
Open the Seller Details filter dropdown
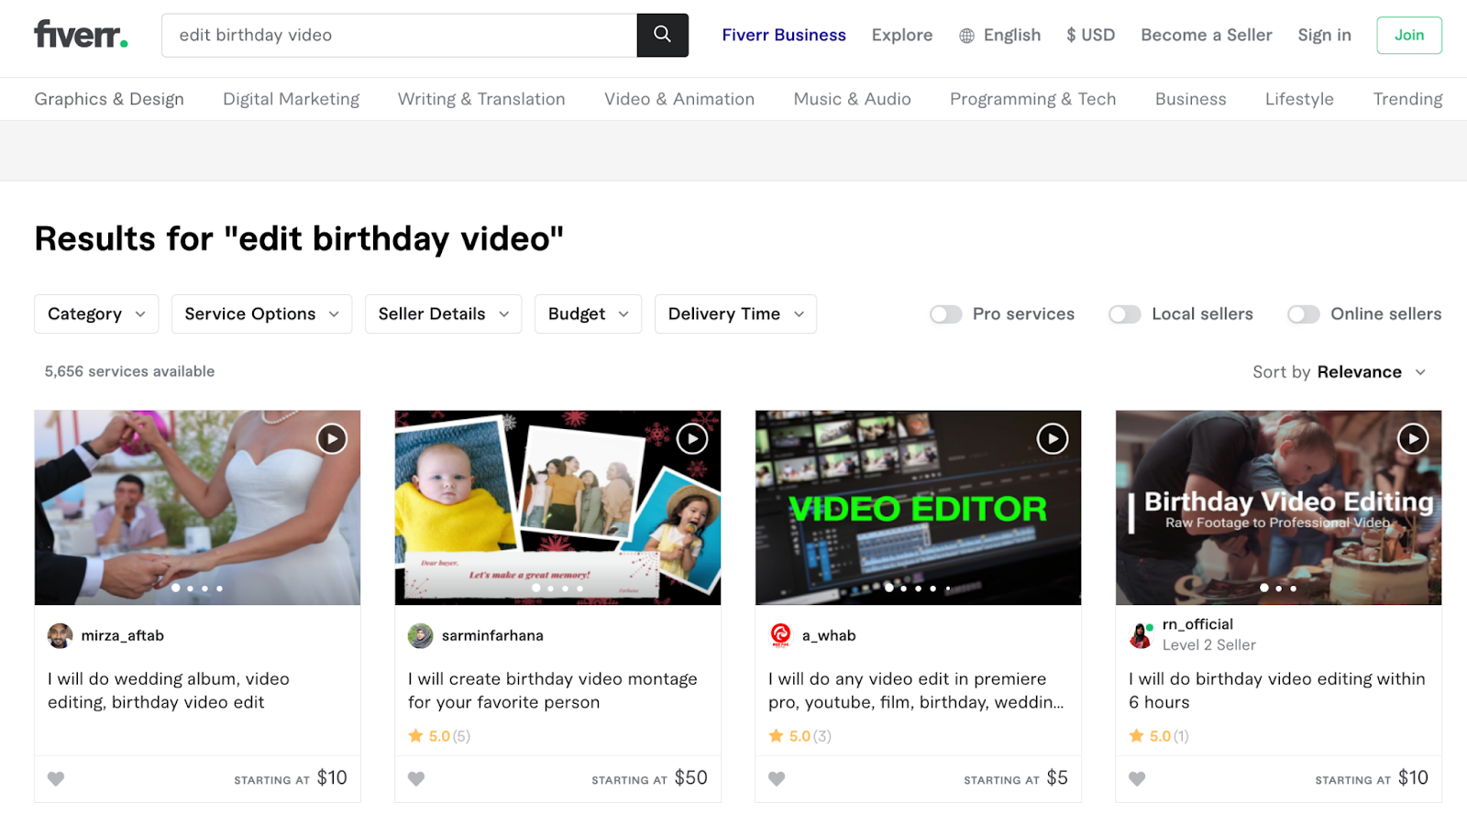[444, 314]
